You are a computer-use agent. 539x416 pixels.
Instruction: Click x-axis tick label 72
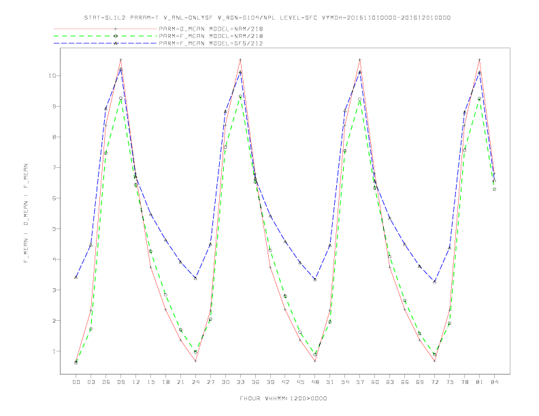[x=435, y=382]
